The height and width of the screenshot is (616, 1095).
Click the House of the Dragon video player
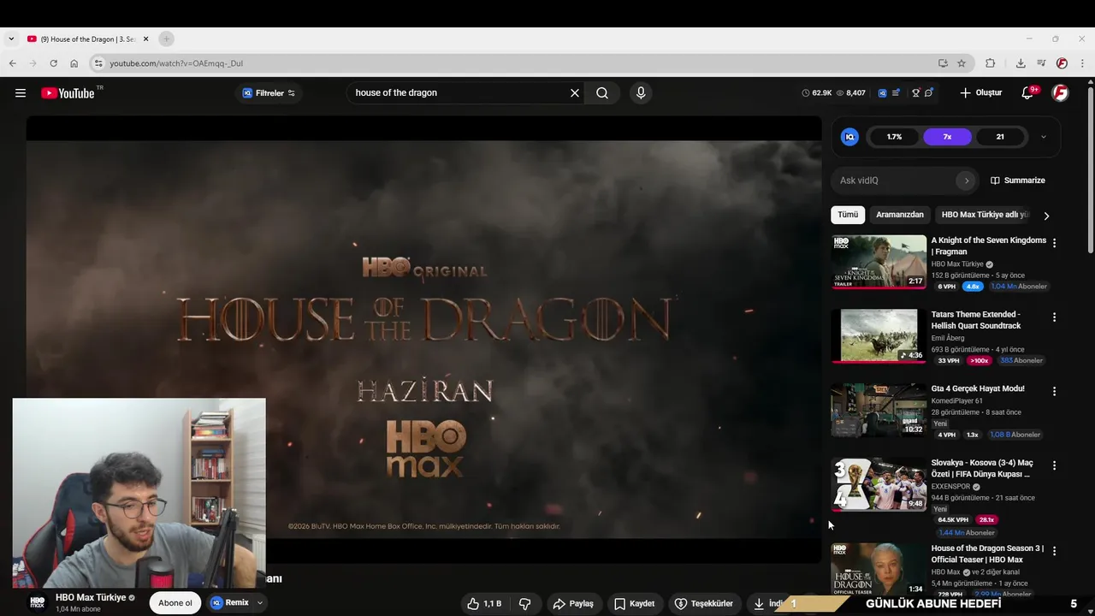[423, 340]
